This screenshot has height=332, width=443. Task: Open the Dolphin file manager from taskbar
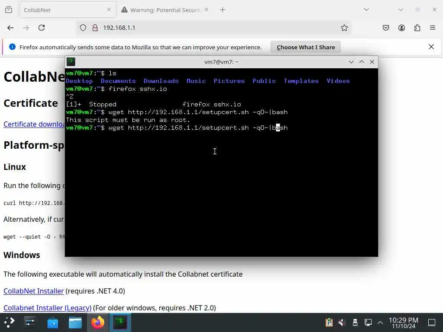pos(75,322)
